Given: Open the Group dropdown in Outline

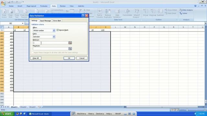Looking at the screenshot, I should pos(146,17).
